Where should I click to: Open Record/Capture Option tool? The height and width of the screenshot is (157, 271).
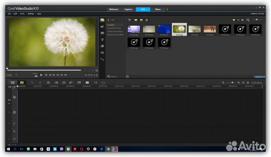(x=49, y=83)
